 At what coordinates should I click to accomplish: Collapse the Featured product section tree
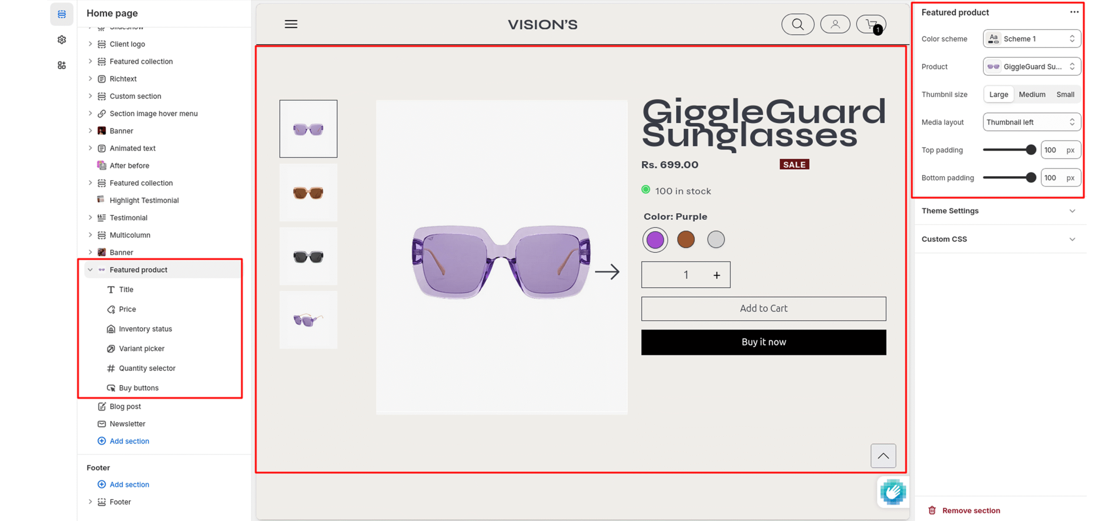[x=90, y=270]
